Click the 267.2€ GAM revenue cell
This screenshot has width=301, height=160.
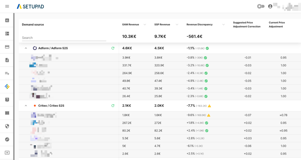click(127, 123)
